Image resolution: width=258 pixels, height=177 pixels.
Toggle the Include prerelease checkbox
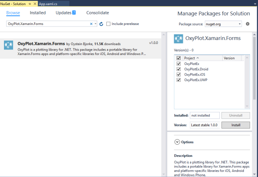click(x=108, y=24)
